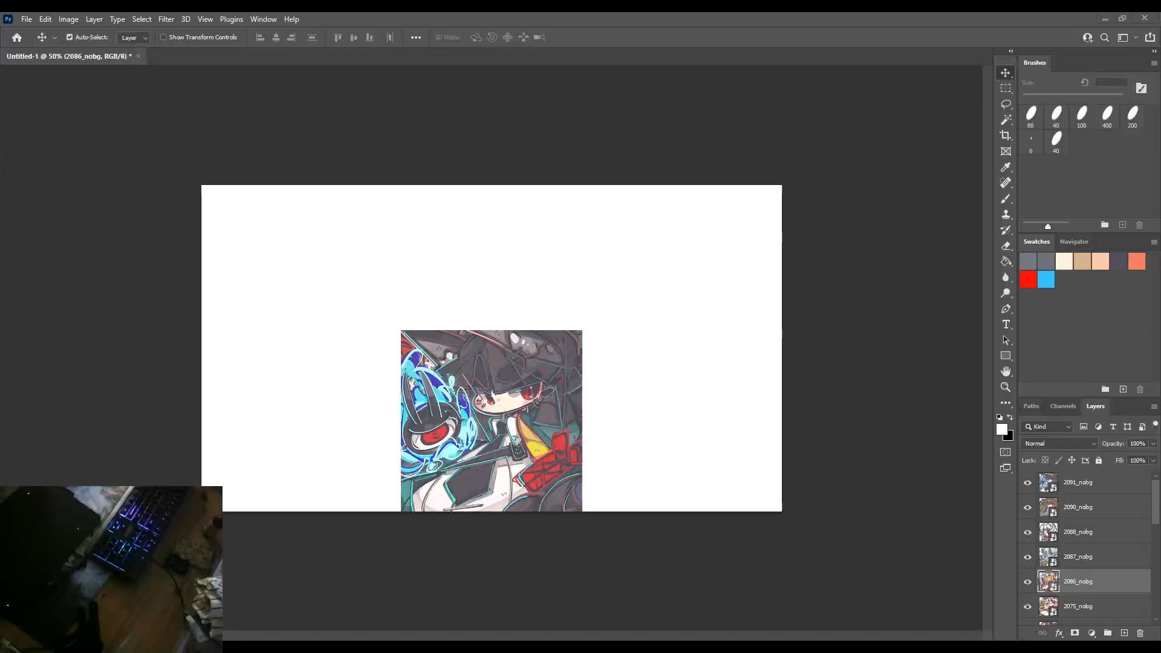
Task: Select the Dodge tool
Action: click(1006, 293)
